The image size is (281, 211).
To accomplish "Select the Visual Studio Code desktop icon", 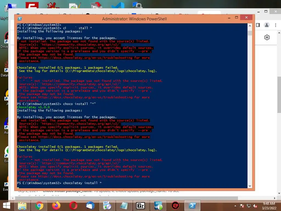I will tap(118, 5).
